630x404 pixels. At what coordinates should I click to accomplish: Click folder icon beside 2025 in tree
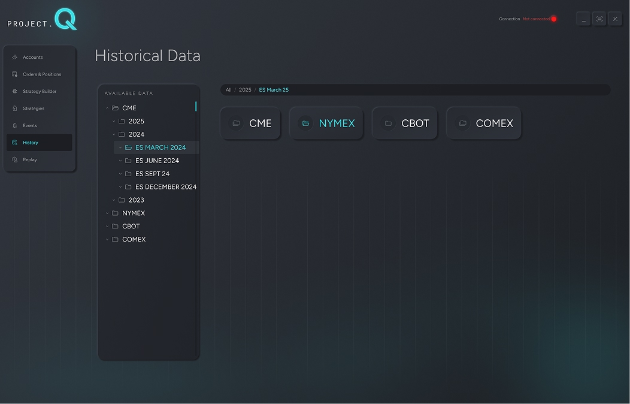[122, 121]
